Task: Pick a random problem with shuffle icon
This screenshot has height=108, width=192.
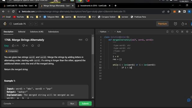Action: (x=42, y=24)
